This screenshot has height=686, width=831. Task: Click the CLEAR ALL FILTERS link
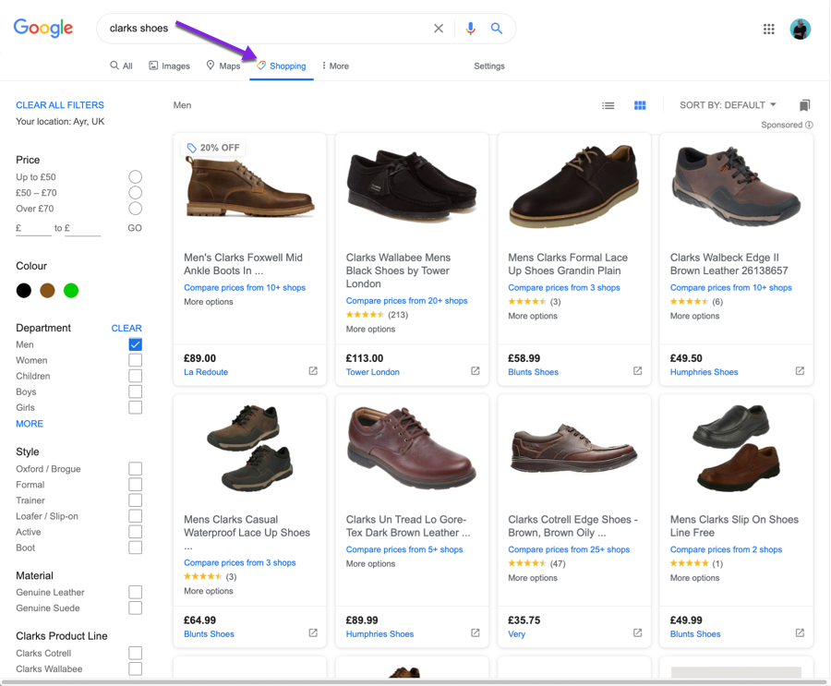pos(60,105)
